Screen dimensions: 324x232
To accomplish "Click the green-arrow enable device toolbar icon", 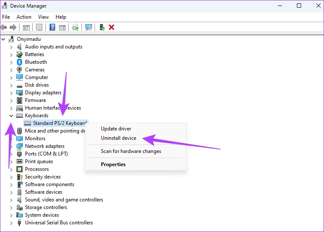I will pyautogui.click(x=102, y=27).
